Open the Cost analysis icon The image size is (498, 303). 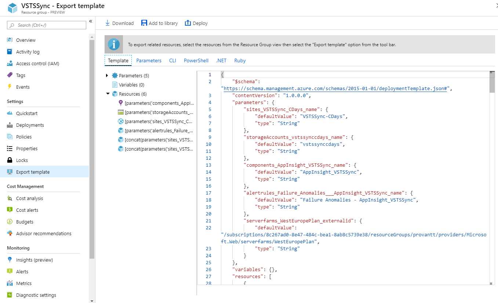10,198
